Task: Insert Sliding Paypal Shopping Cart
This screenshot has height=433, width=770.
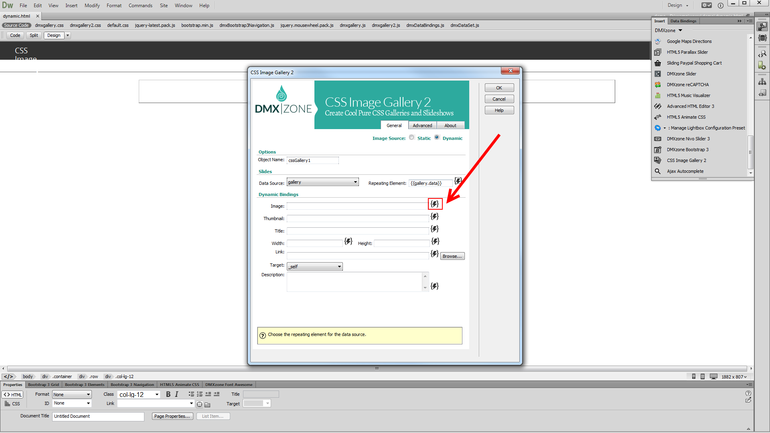Action: tap(694, 63)
